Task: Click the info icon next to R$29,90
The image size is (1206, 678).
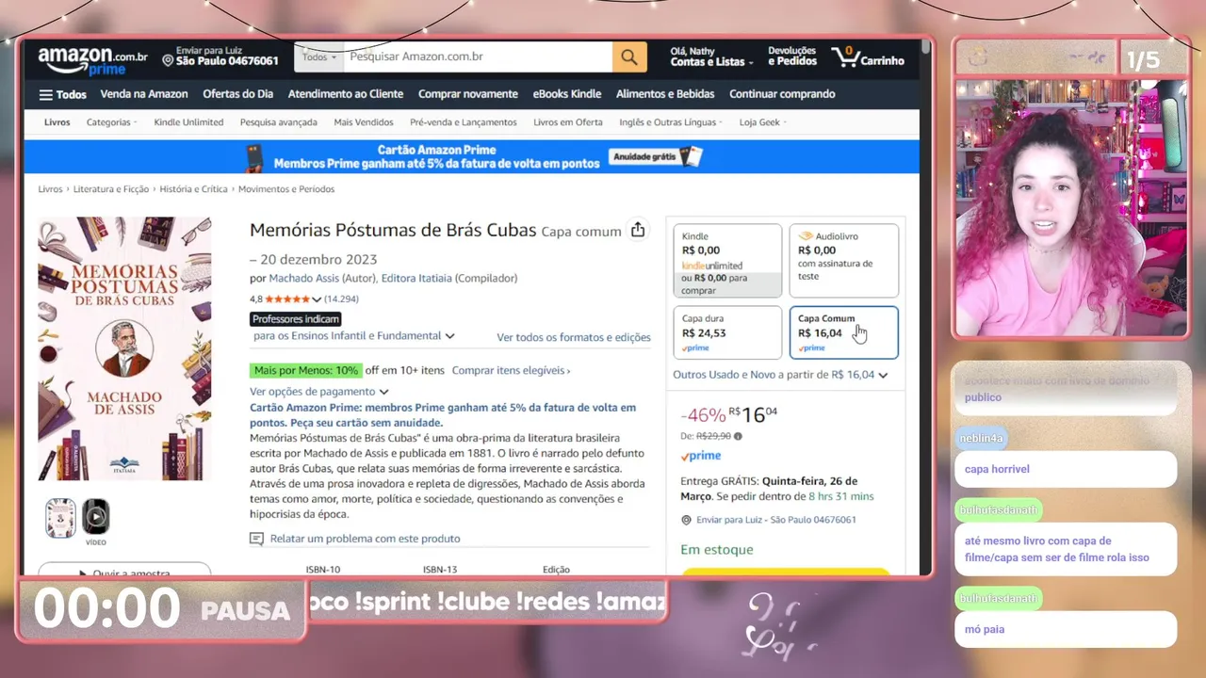Action: click(x=738, y=436)
